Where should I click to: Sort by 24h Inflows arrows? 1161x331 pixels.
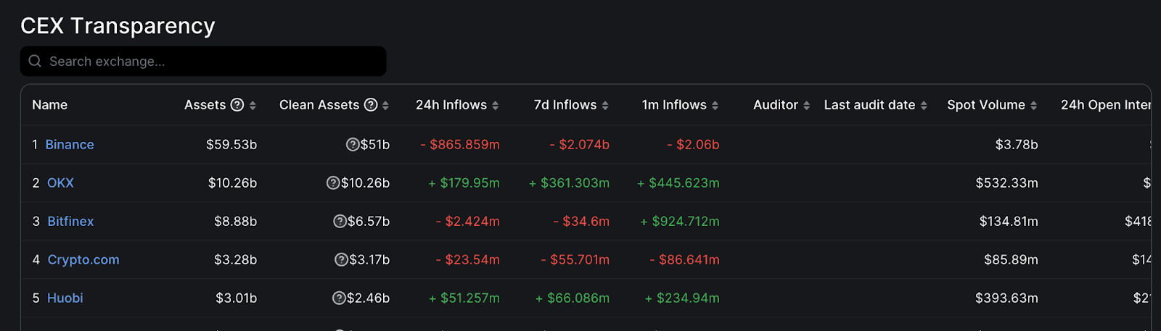[x=496, y=106]
